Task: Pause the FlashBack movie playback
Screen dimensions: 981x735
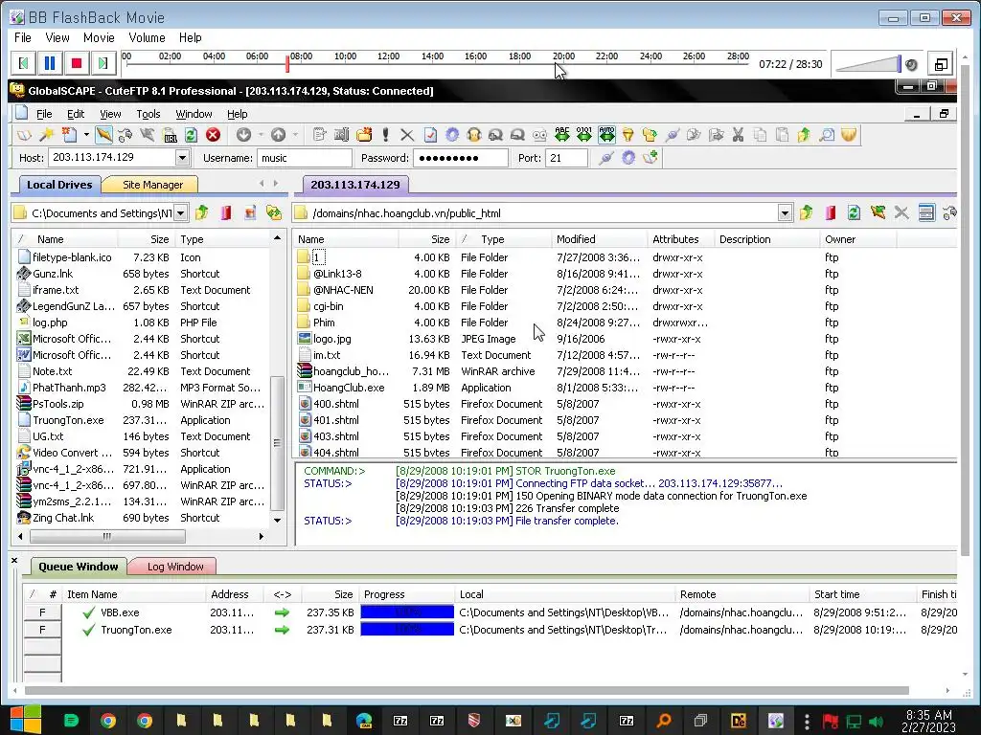Action: (x=50, y=63)
